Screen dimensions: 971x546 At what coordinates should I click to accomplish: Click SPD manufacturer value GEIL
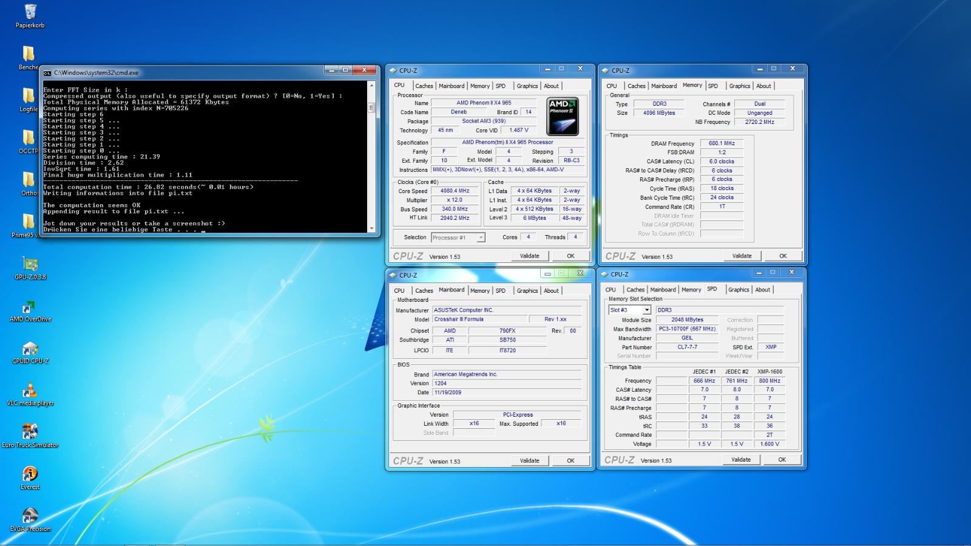pyautogui.click(x=687, y=338)
